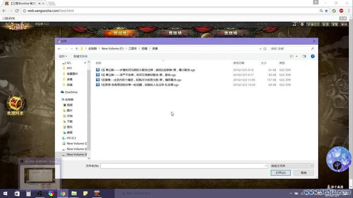Viewport: 353px width, 198px height.
Task: Switch to the 休闲场 game tab
Action: click(120, 33)
